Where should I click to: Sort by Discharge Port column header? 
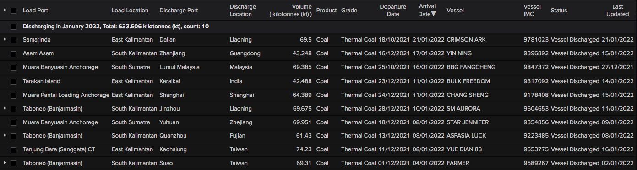click(179, 11)
